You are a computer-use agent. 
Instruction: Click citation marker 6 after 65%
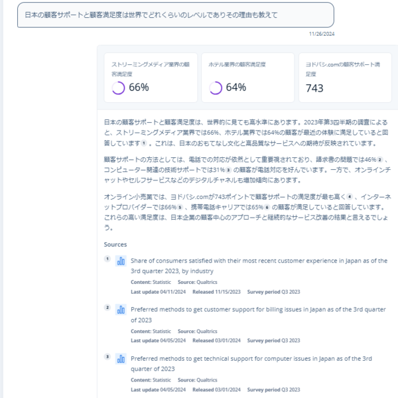pyautogui.click(x=267, y=207)
